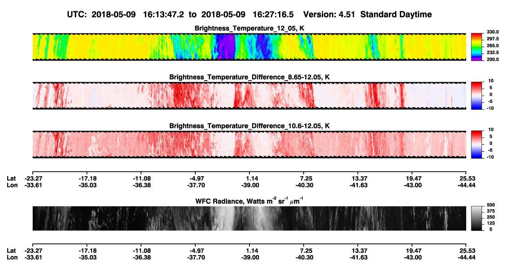
Task: Click the bright white cloud in the WFC Radiance strip
Action: coord(226,218)
